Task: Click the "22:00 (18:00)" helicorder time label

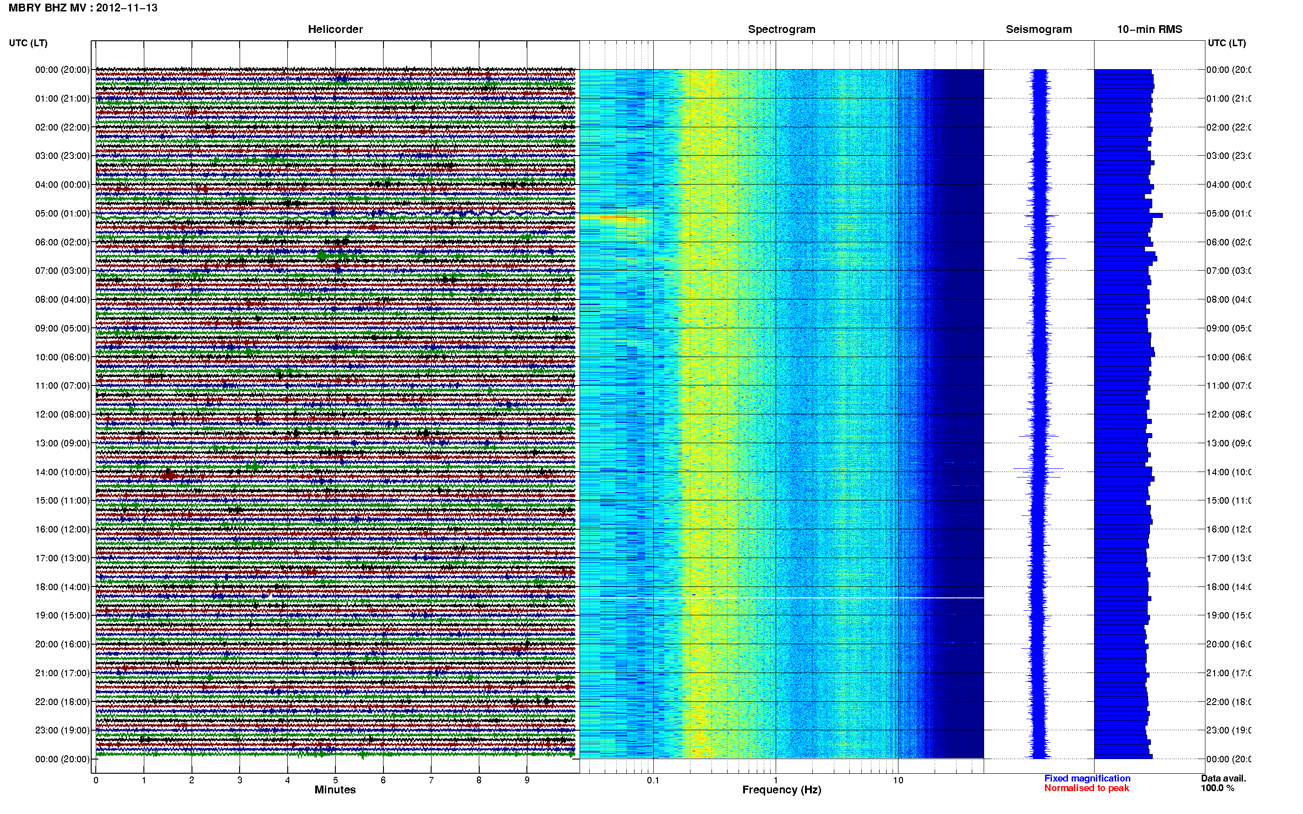Action: [x=62, y=702]
